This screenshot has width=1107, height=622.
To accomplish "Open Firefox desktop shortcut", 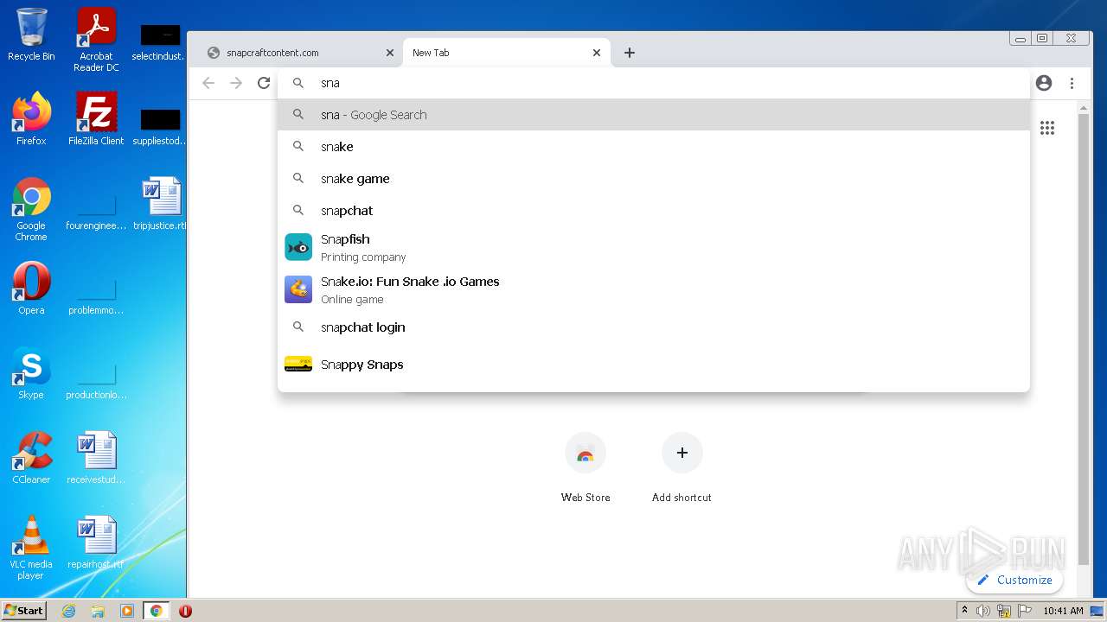I will [x=31, y=119].
